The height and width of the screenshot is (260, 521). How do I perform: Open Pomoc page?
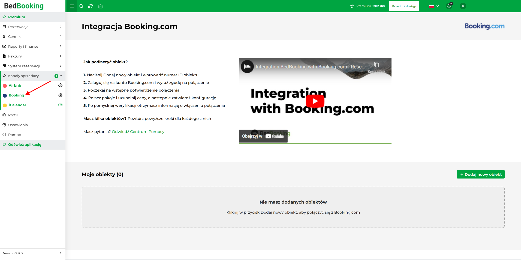point(33,135)
